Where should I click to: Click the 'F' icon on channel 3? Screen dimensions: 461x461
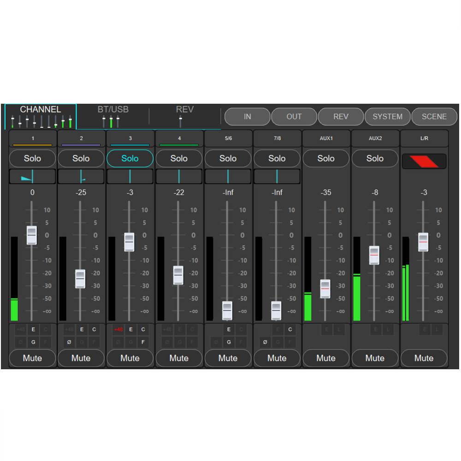(x=143, y=343)
